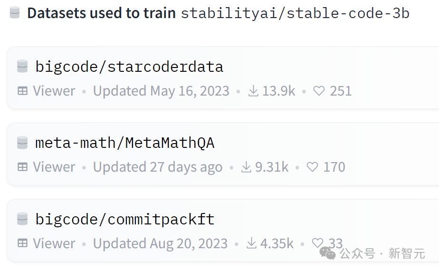The width and height of the screenshot is (439, 271).
Task: Click the 'Updated 27 days ago' text
Action: click(158, 167)
